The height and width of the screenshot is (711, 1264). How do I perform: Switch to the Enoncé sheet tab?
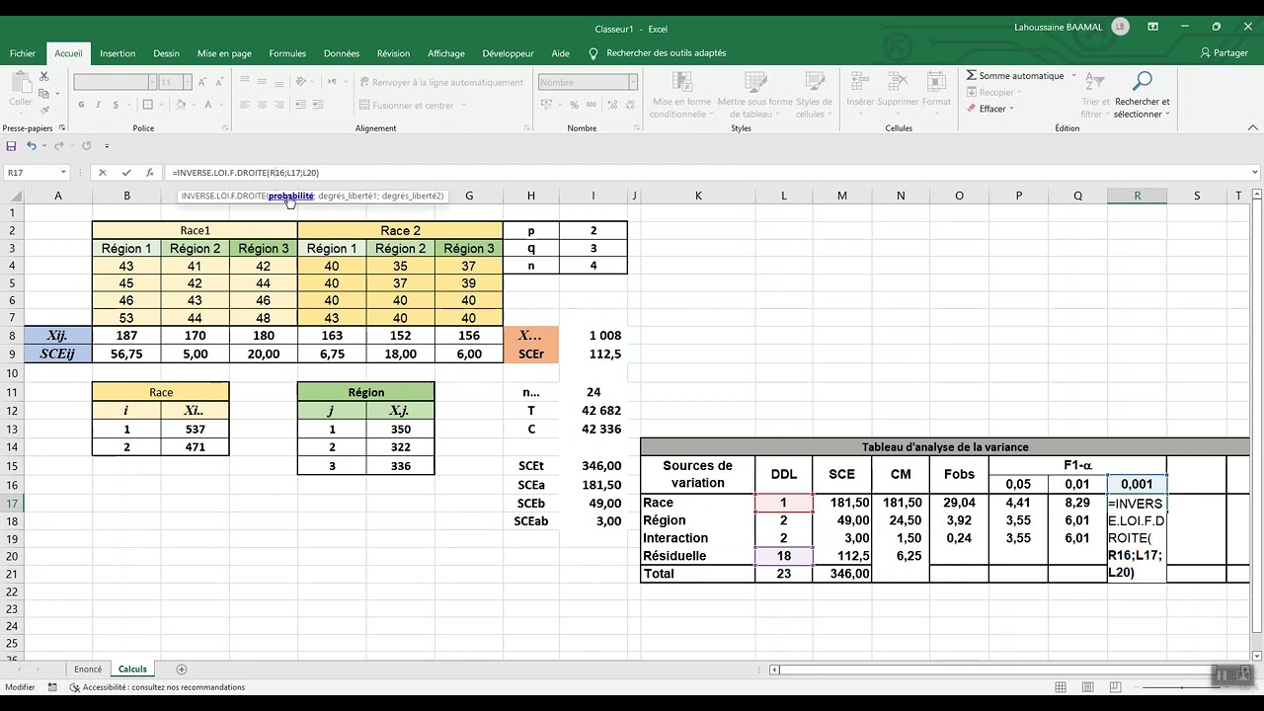tap(88, 670)
